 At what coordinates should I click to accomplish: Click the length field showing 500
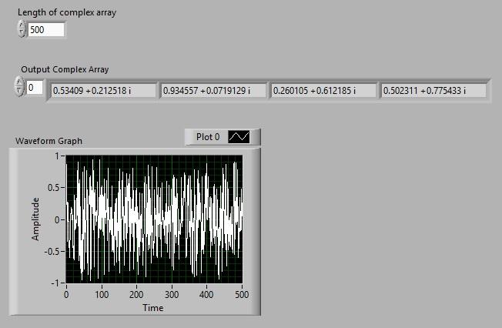(x=45, y=30)
